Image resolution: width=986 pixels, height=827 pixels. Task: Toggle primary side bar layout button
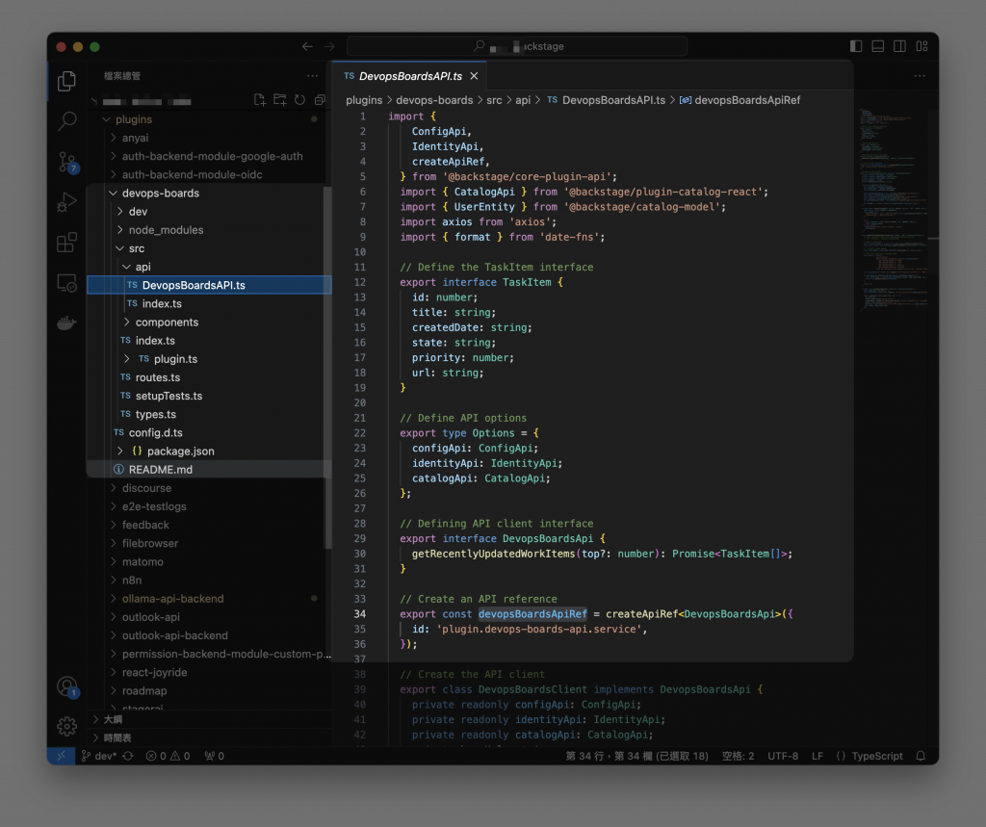[856, 46]
